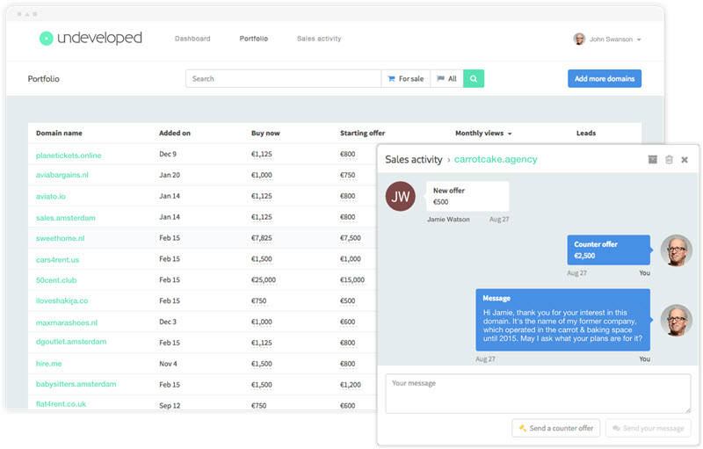Viewport: 703px width, 449px height.
Task: Delete the conversation with the trash icon
Action: click(669, 160)
